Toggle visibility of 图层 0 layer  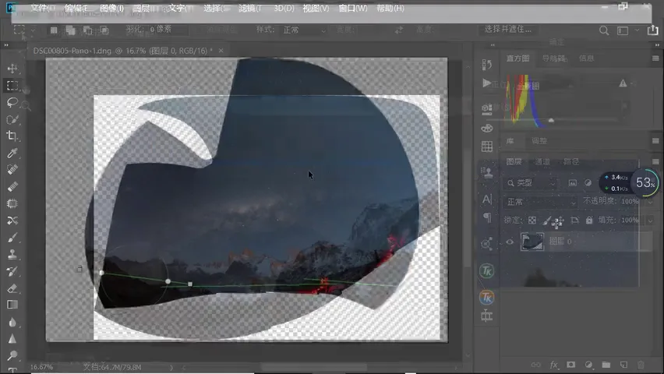[510, 242]
